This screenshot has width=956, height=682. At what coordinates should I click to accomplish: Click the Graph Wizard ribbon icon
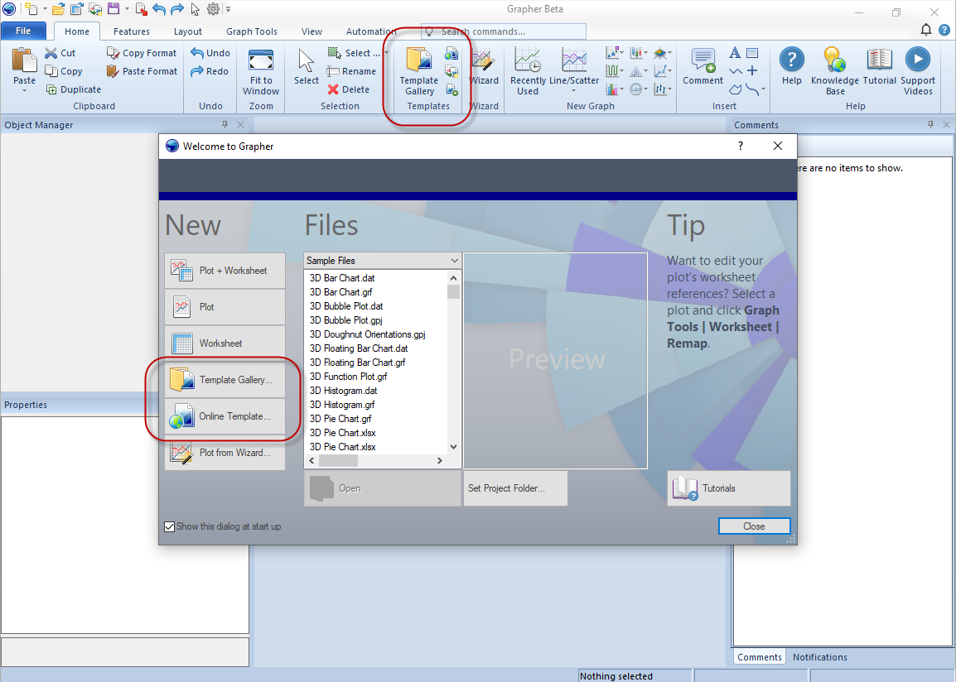coord(484,61)
